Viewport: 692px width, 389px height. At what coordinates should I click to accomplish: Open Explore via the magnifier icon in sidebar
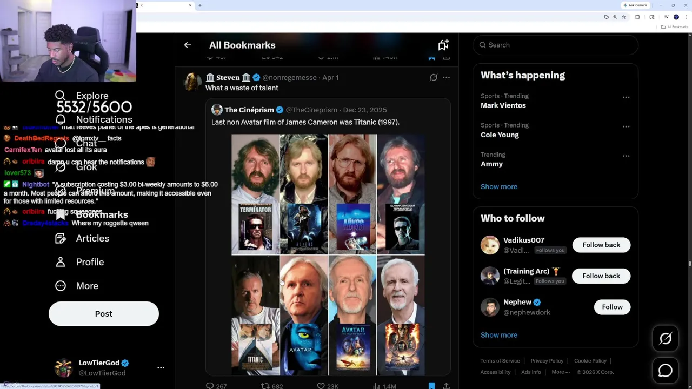coord(60,96)
